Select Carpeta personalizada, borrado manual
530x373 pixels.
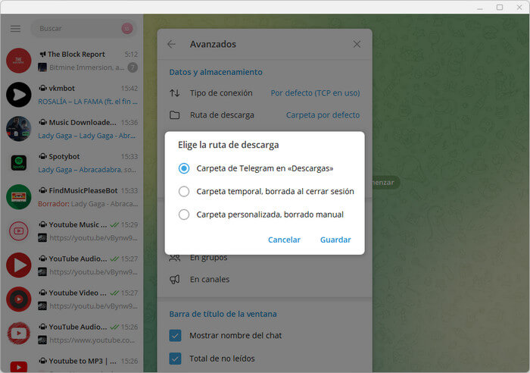(261, 215)
